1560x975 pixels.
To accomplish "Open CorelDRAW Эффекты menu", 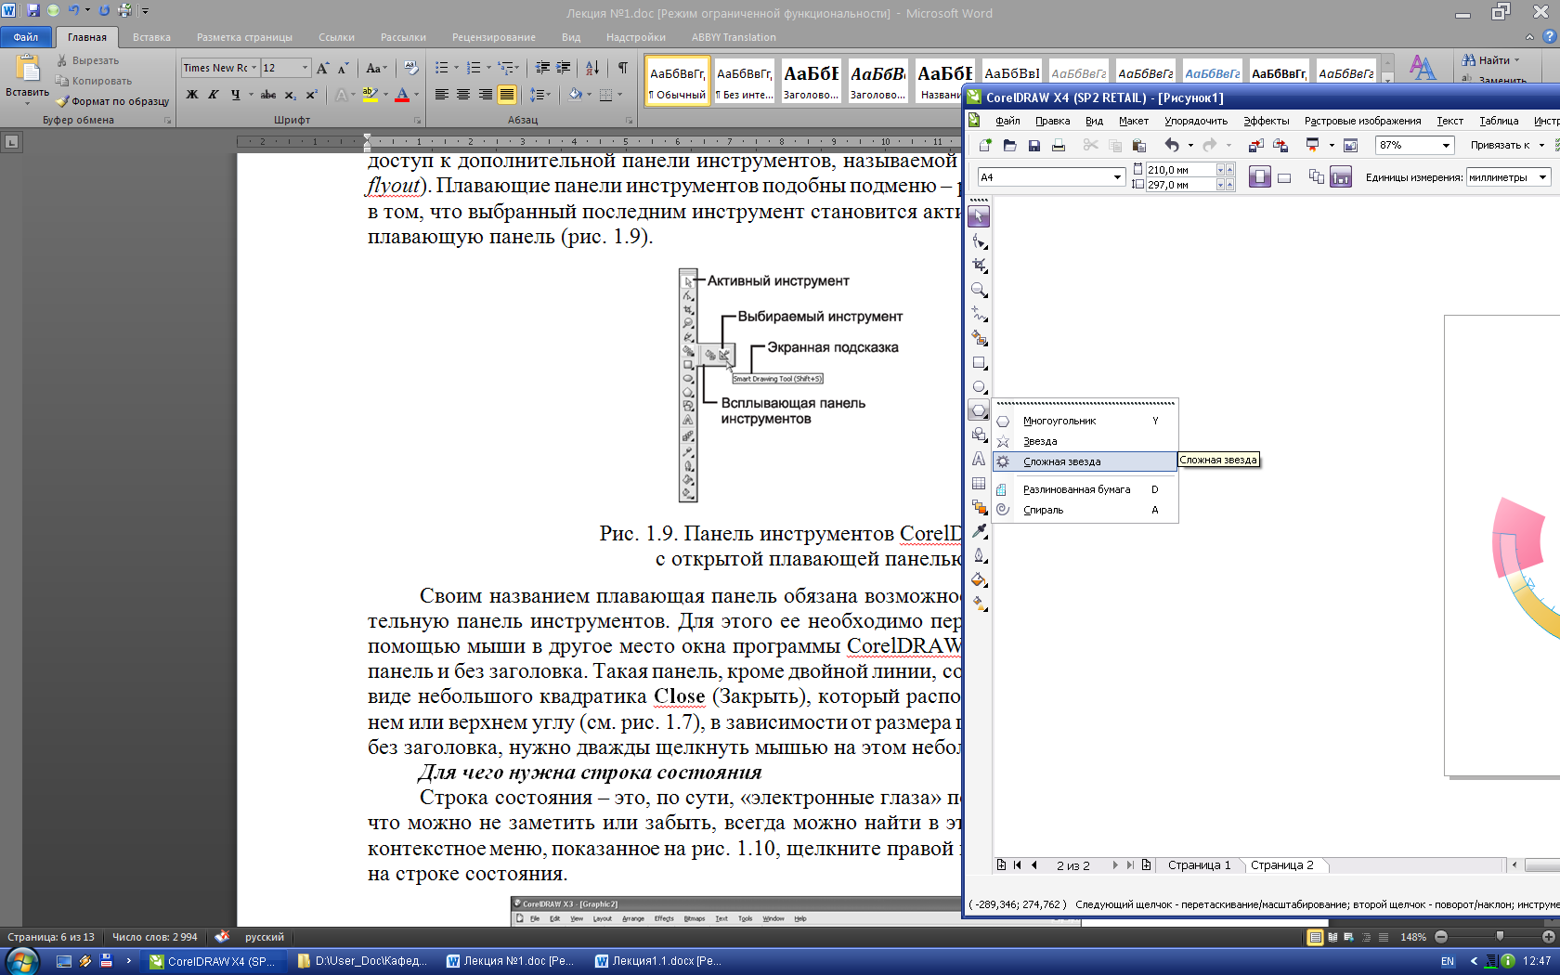I will click(1267, 121).
